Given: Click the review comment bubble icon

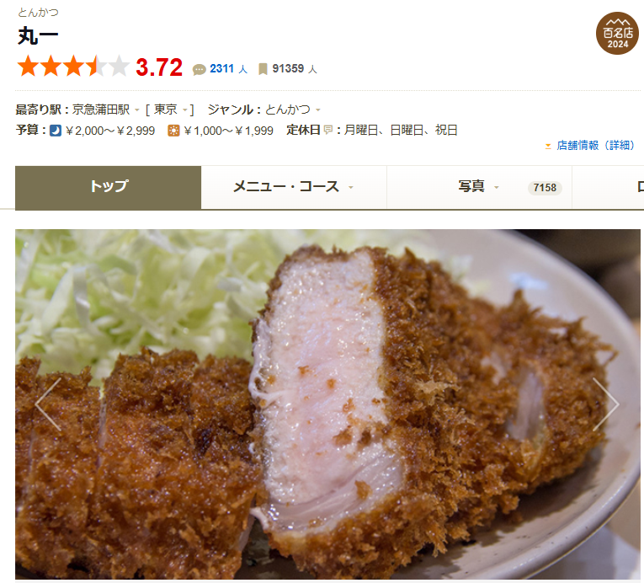Looking at the screenshot, I should click(x=200, y=69).
